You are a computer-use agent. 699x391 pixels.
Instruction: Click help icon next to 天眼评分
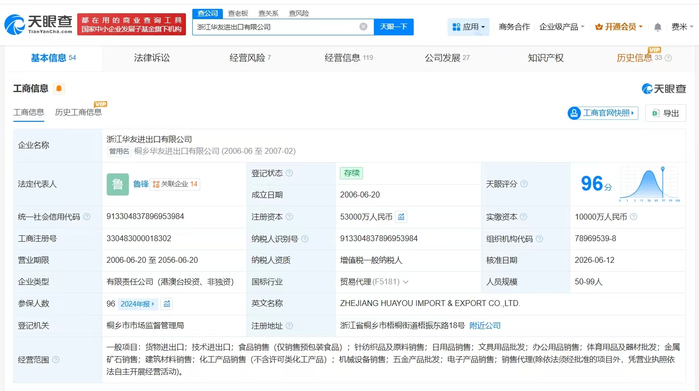pyautogui.click(x=524, y=184)
